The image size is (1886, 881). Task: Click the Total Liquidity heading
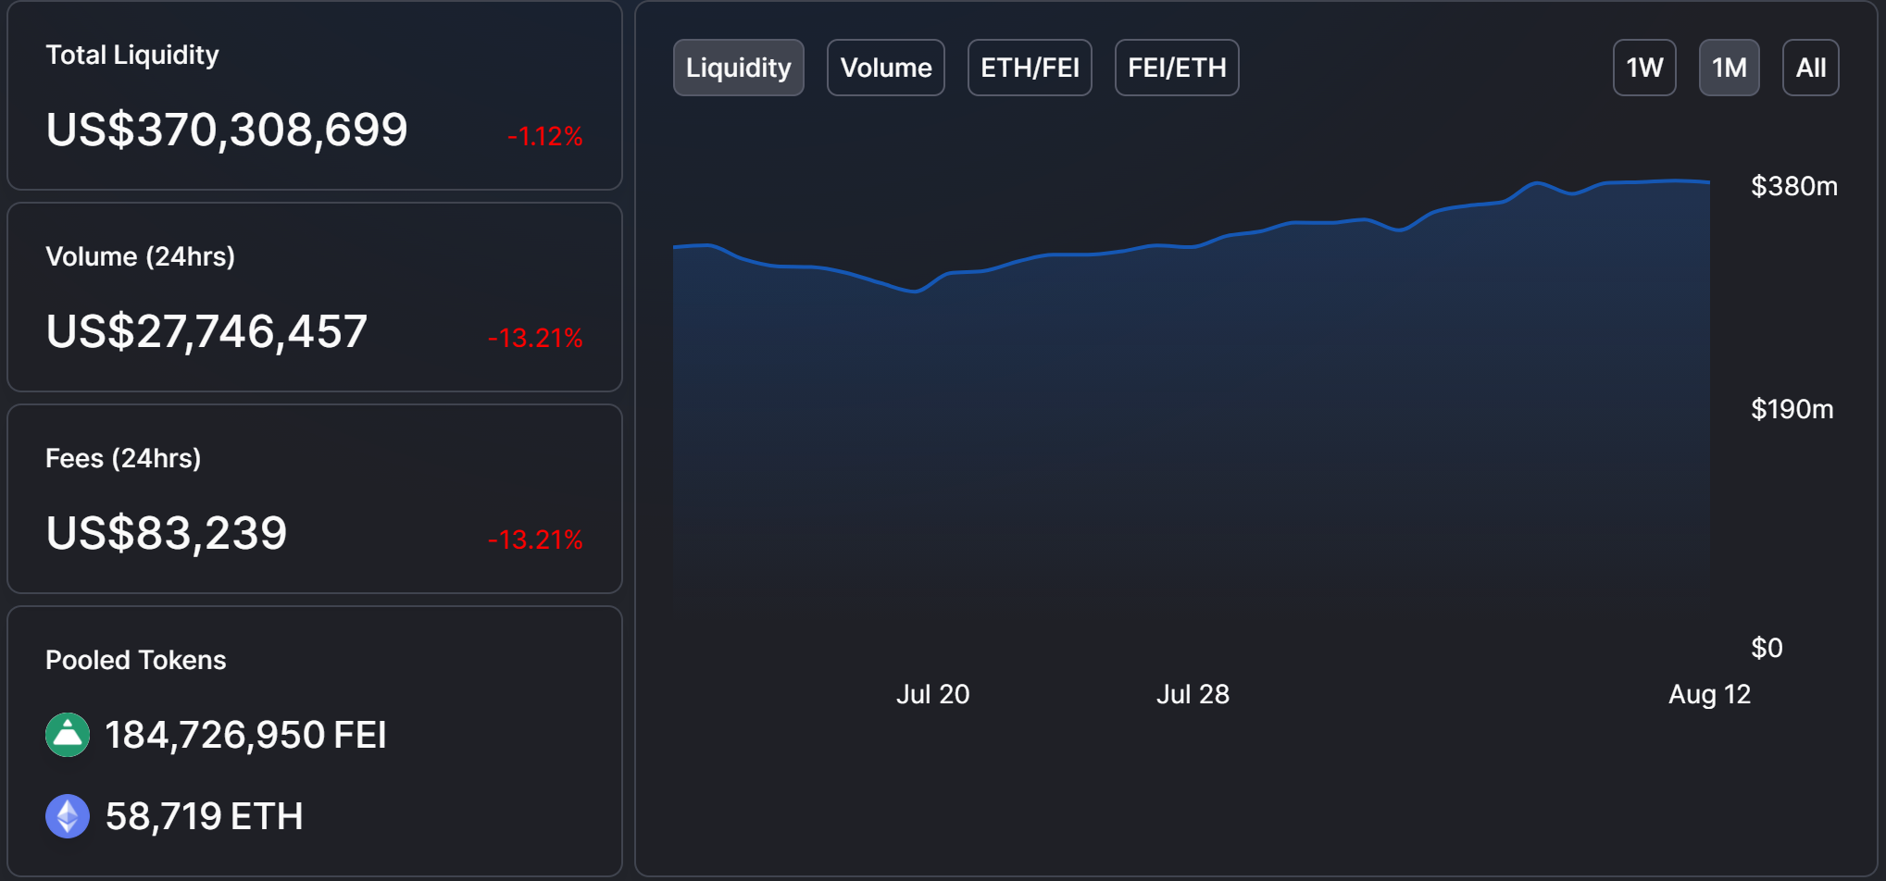tap(132, 56)
